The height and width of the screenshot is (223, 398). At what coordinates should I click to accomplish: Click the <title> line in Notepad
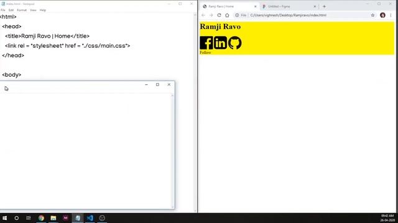tap(47, 36)
